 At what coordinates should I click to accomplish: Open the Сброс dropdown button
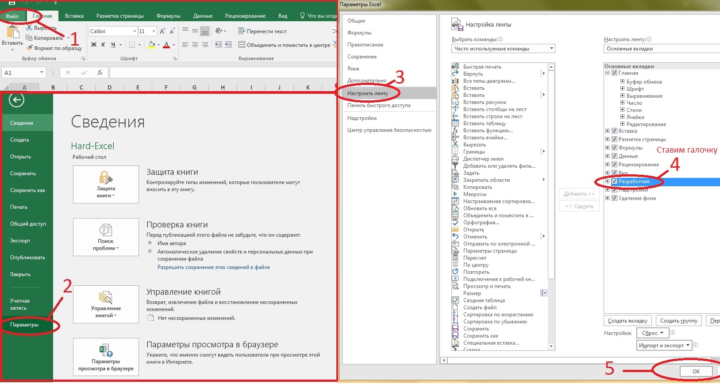(x=653, y=333)
